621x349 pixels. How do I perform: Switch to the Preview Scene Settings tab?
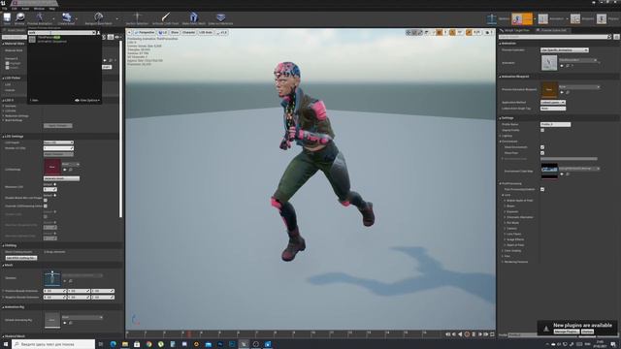[553, 30]
